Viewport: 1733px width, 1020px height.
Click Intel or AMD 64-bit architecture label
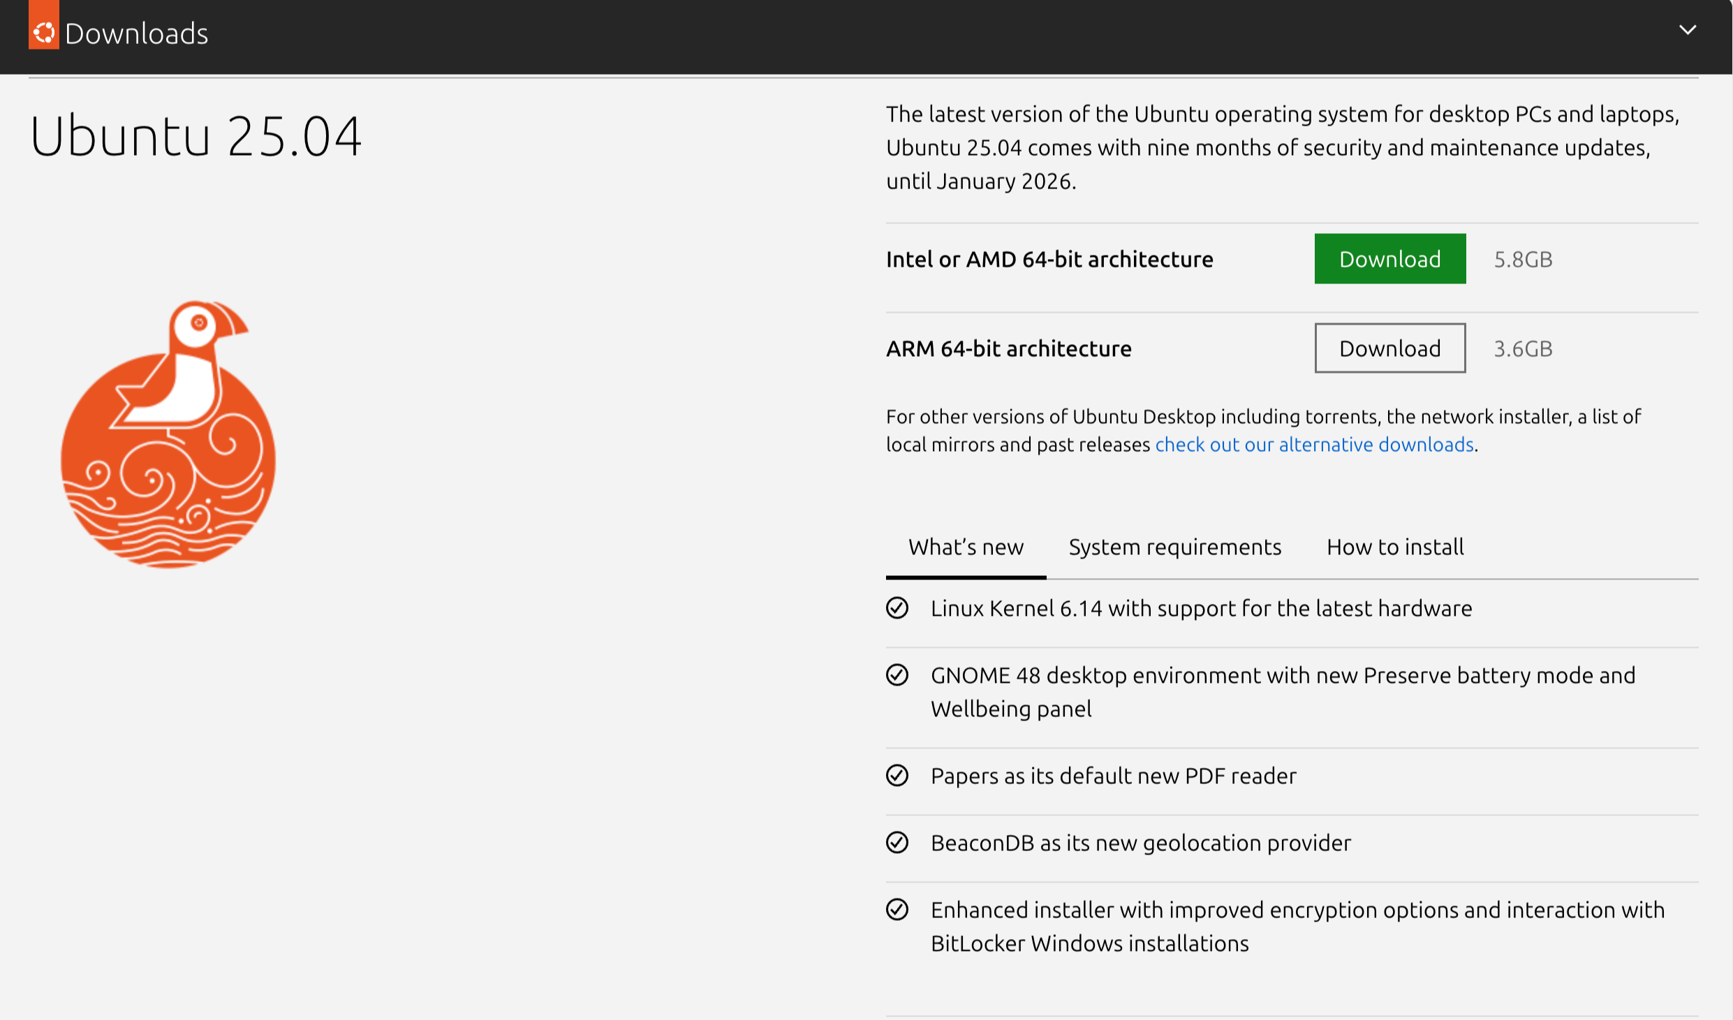(1049, 260)
